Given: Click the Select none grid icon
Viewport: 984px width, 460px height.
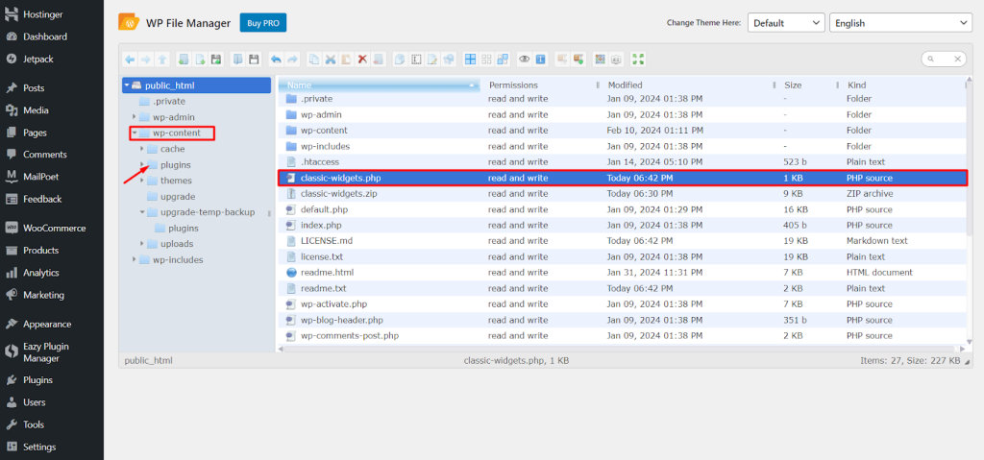Looking at the screenshot, I should pos(486,60).
